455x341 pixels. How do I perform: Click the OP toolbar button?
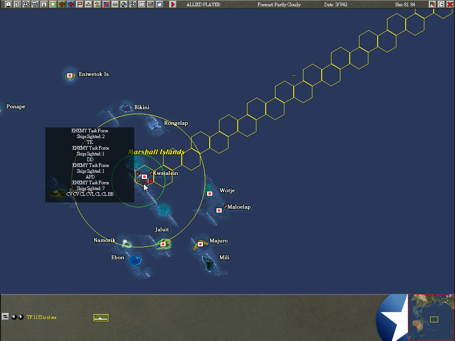coord(142,4)
